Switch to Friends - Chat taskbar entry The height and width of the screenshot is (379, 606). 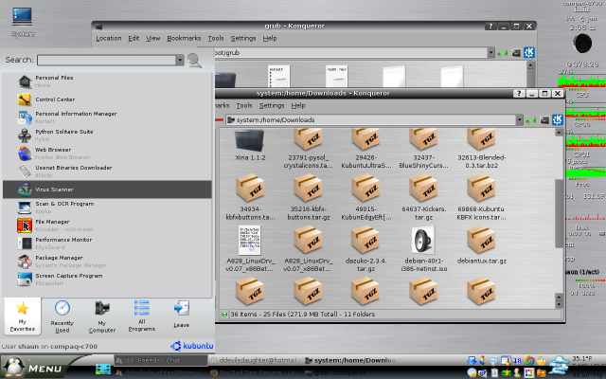[x=161, y=360]
